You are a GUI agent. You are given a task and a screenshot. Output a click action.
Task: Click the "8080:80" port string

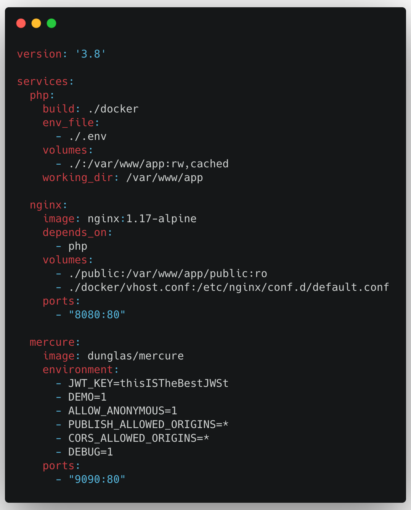(97, 315)
